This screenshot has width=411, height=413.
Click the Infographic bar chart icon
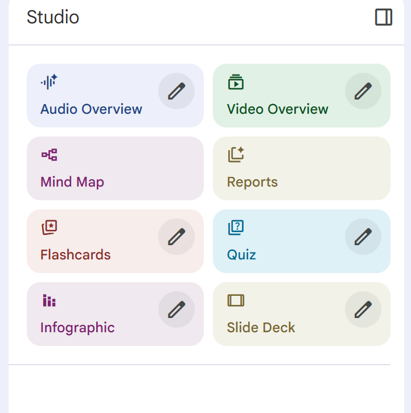[x=49, y=300]
